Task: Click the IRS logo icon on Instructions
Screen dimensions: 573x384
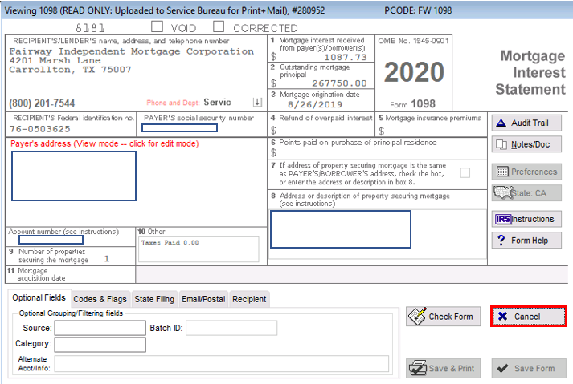Action: 503,219
